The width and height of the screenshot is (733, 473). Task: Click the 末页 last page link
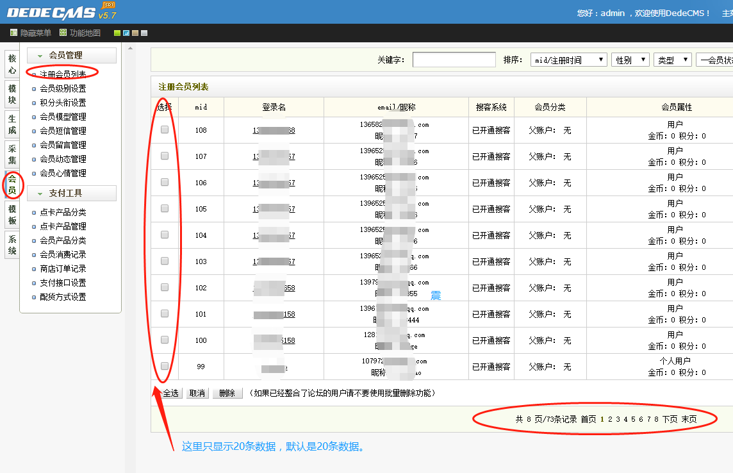click(x=689, y=419)
